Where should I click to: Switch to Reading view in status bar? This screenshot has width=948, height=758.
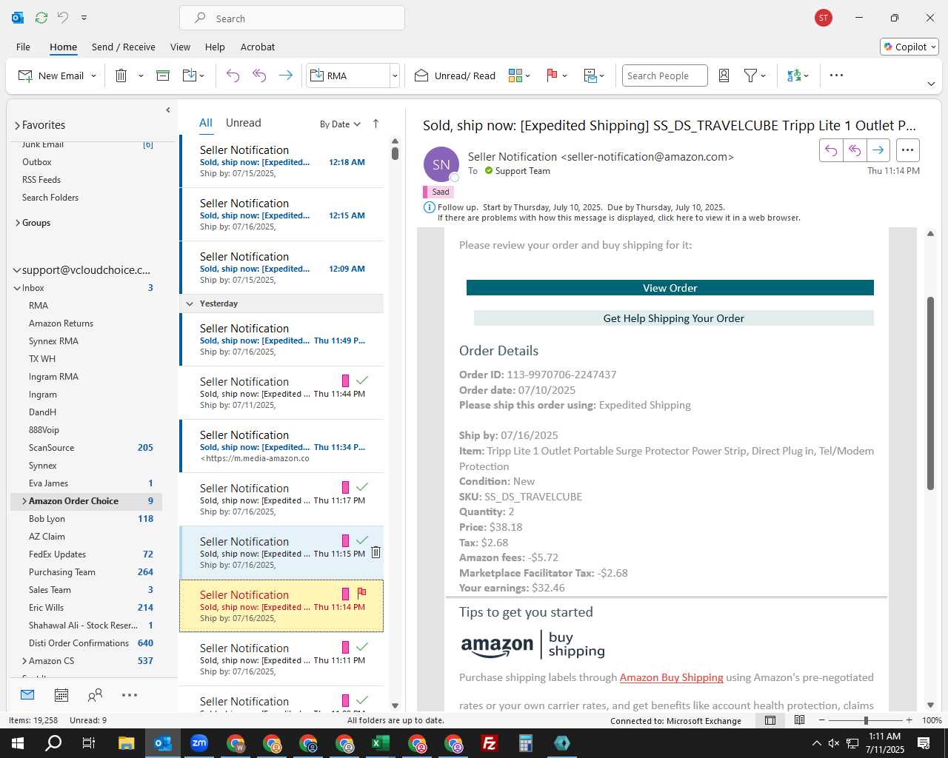click(800, 720)
